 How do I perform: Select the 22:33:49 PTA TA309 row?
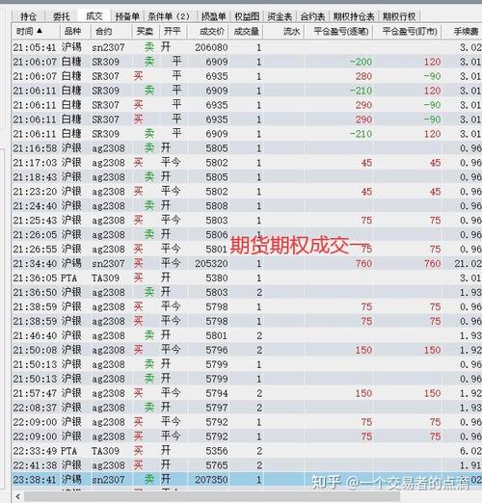[x=247, y=451]
